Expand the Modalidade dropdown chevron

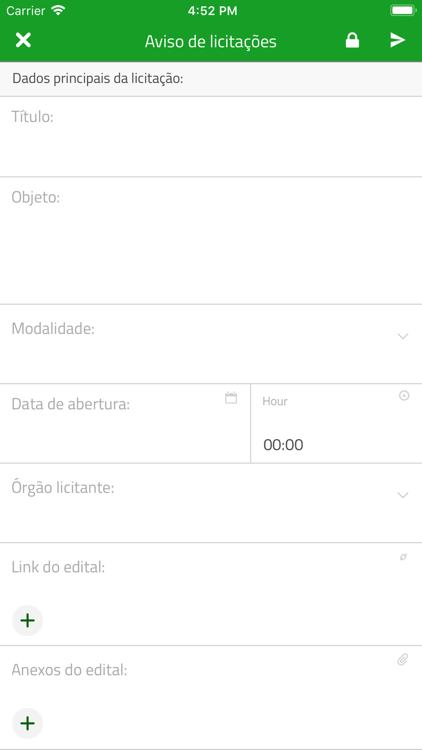(x=403, y=336)
